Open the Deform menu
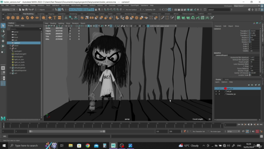This screenshot has height=149, width=264. point(100,5)
